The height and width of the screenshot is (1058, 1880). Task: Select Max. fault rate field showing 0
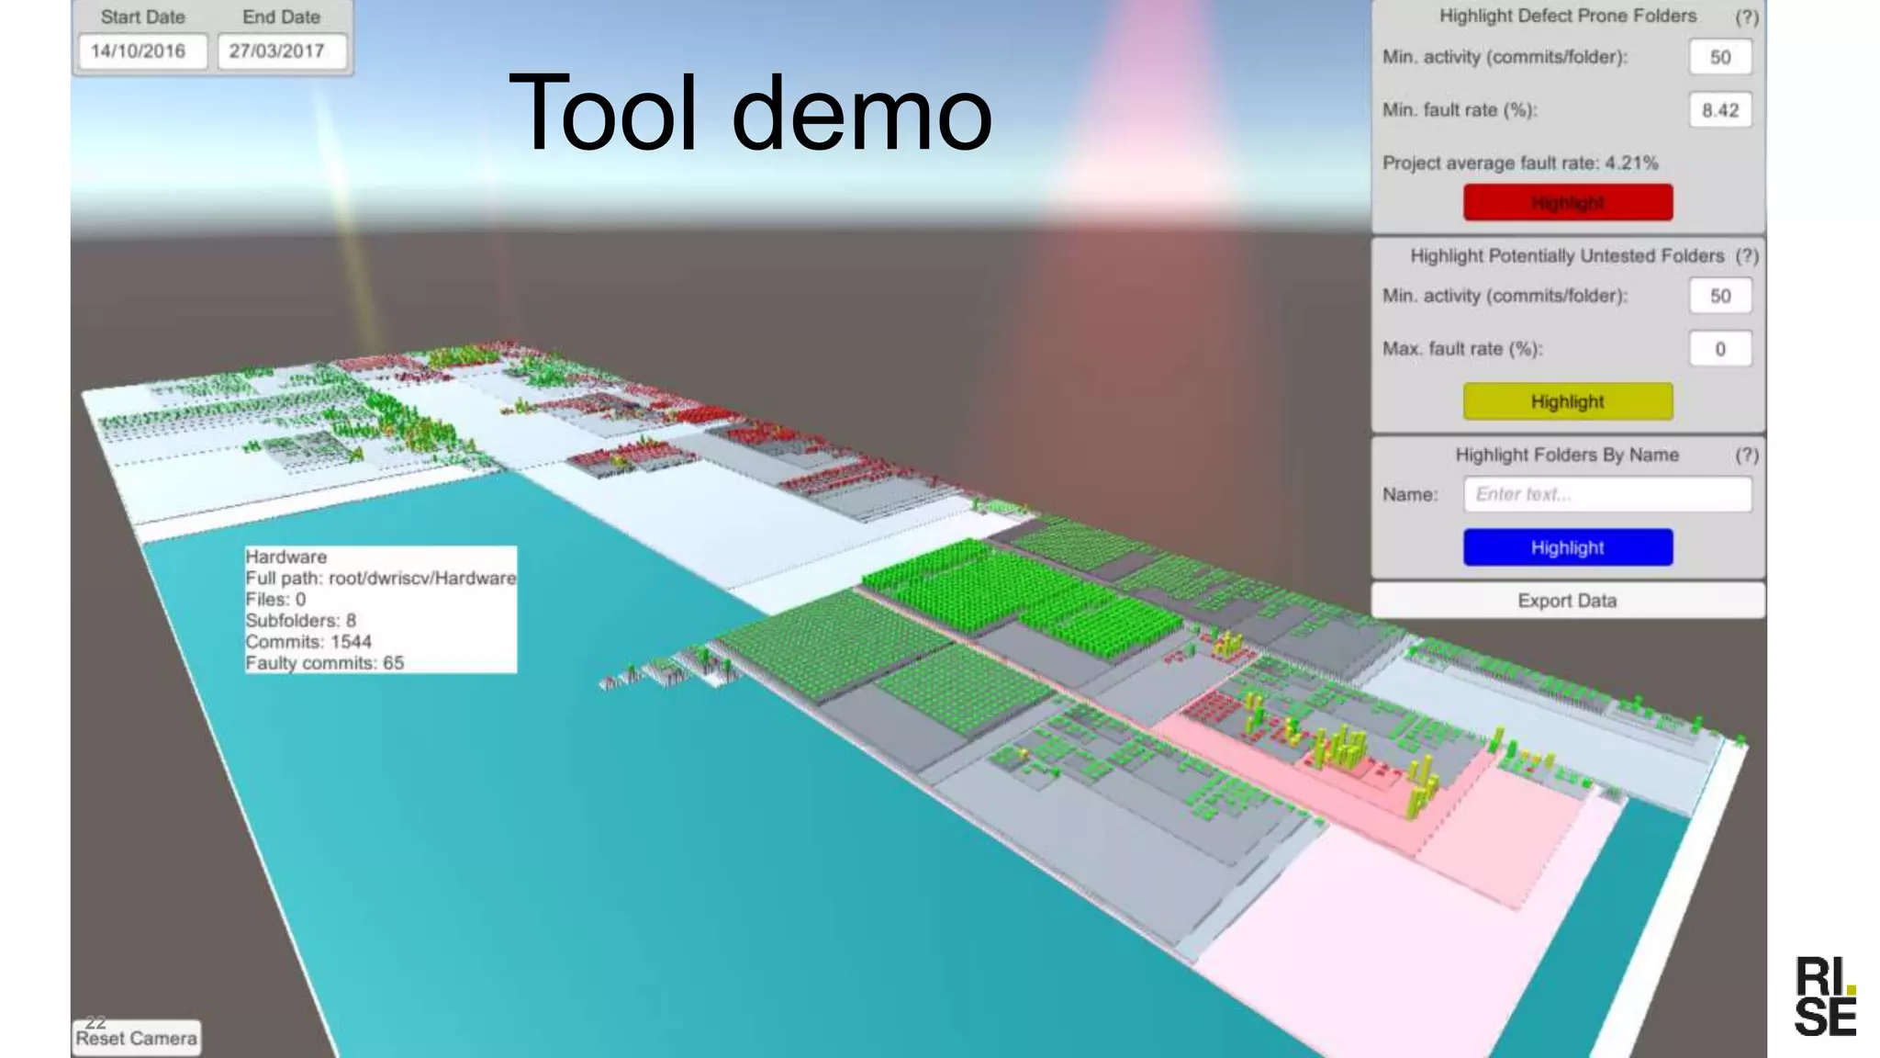tap(1720, 349)
